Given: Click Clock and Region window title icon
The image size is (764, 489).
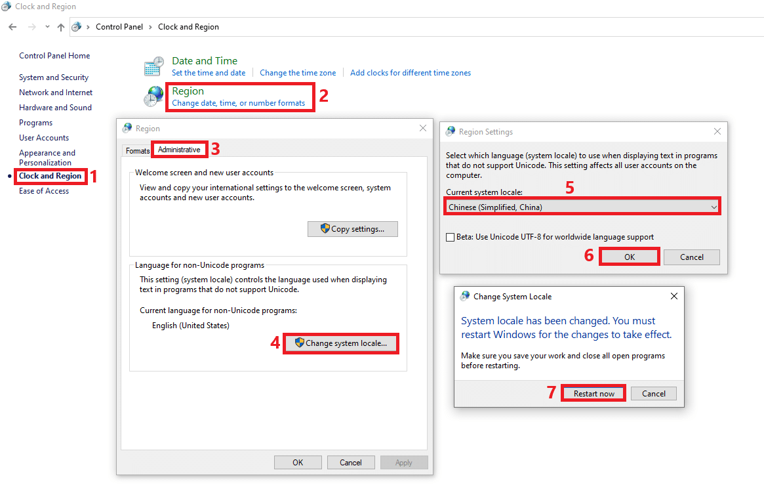Looking at the screenshot, I should click(x=7, y=7).
